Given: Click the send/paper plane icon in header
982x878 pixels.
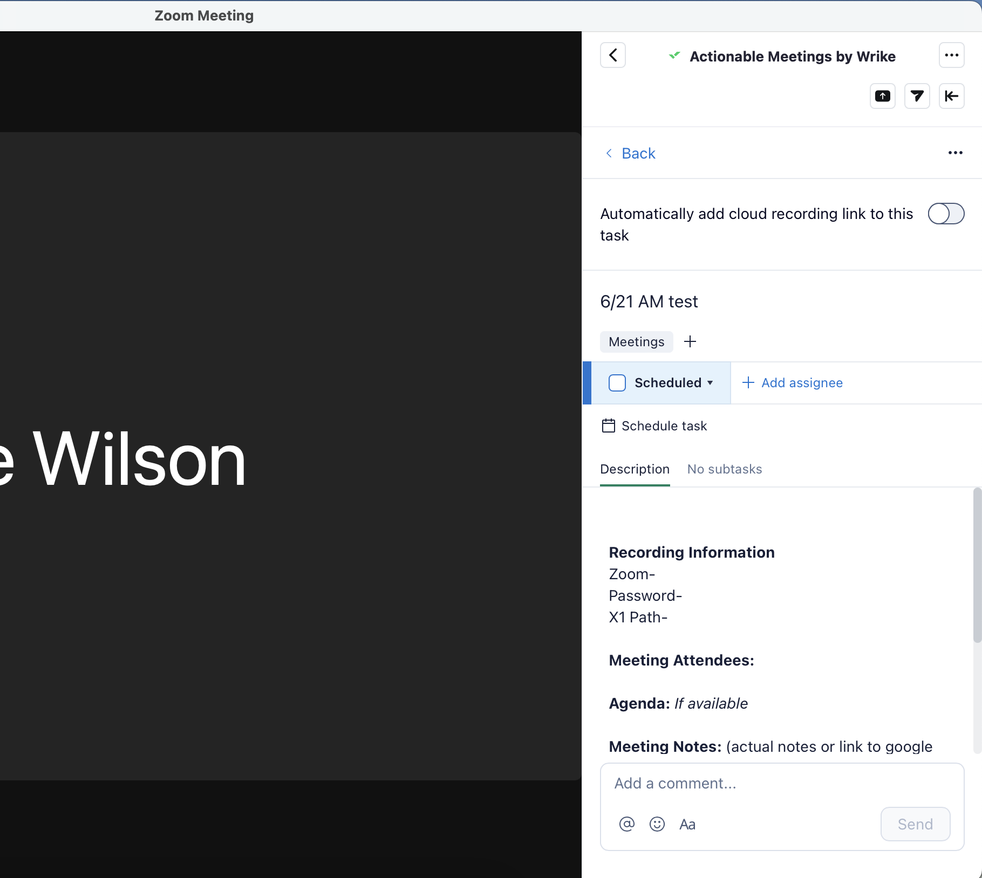Looking at the screenshot, I should coord(917,96).
